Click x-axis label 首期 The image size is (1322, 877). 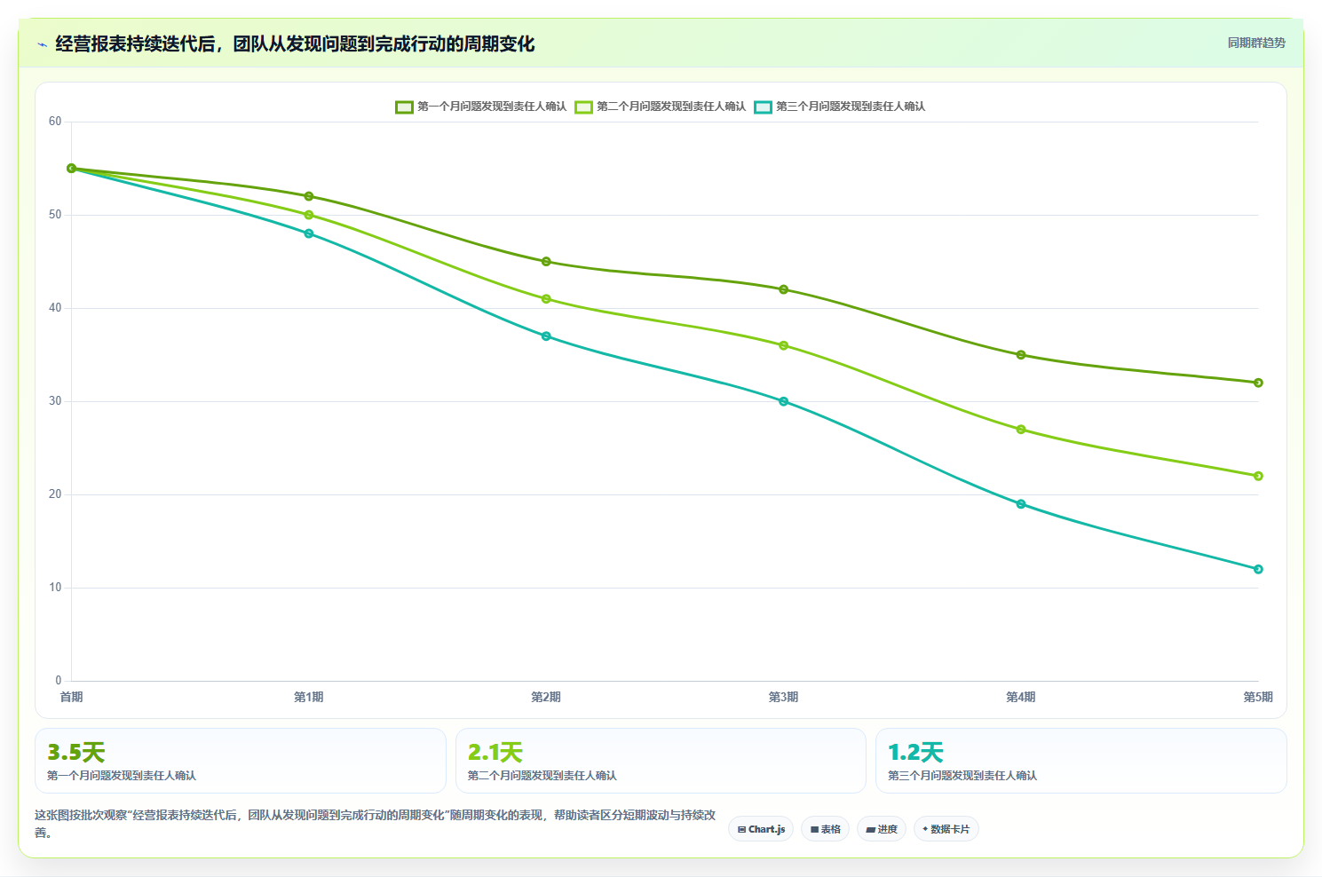pyautogui.click(x=71, y=697)
